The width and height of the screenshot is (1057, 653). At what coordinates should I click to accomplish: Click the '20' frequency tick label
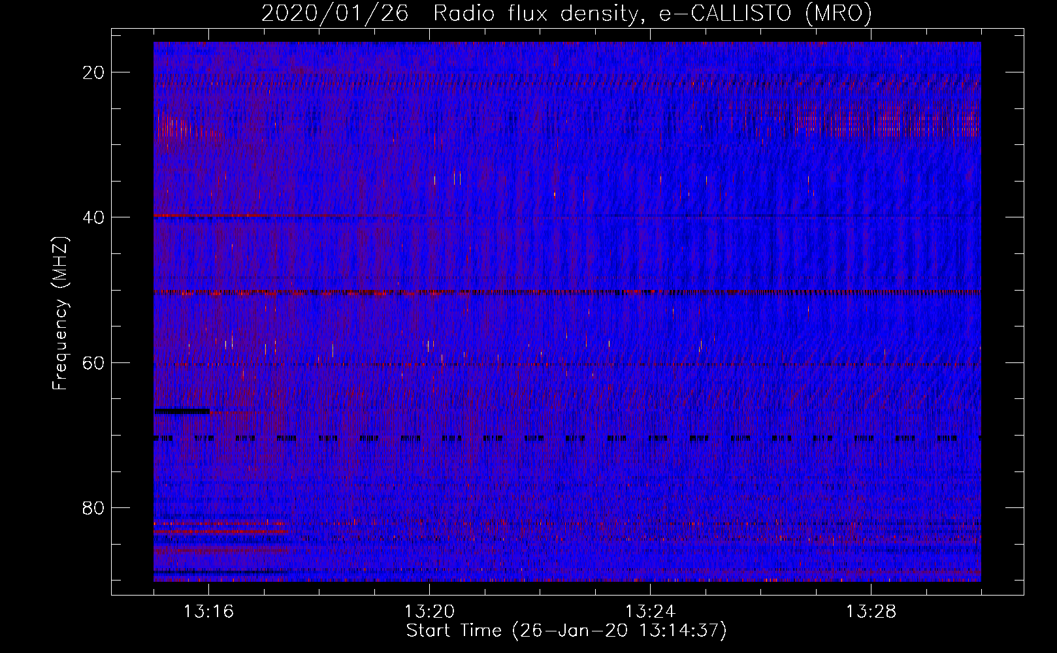[94, 72]
